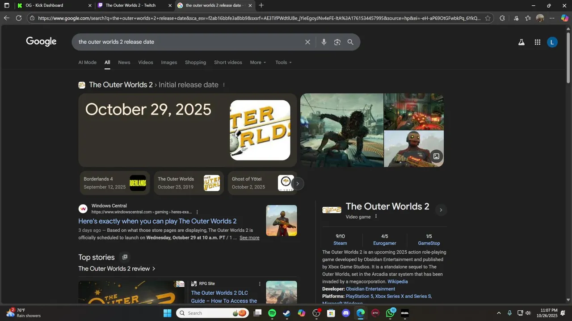Submit search using magnifying glass icon
The height and width of the screenshot is (321, 572).
point(350,42)
